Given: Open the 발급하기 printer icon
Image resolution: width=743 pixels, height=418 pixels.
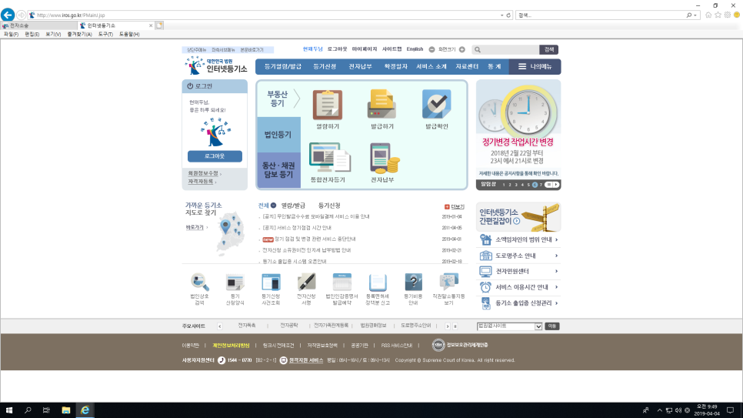Looking at the screenshot, I should 381,105.
